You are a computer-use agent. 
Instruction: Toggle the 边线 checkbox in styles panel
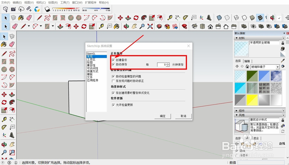pyautogui.click(x=237, y=151)
